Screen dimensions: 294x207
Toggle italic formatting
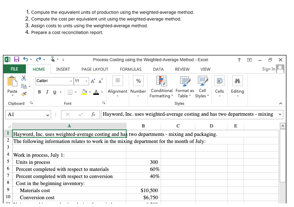[47, 92]
